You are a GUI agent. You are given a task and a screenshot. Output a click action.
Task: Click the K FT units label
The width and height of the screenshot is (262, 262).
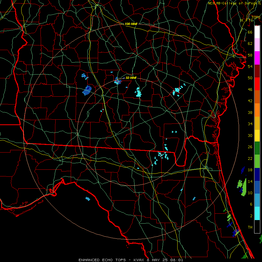coord(246,20)
